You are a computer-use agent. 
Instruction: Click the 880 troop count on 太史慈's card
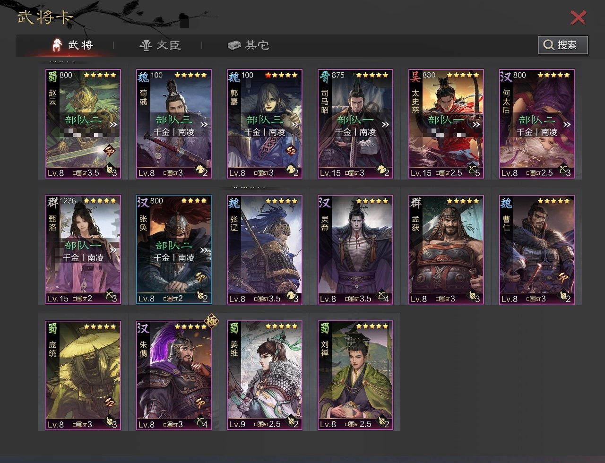pos(429,75)
